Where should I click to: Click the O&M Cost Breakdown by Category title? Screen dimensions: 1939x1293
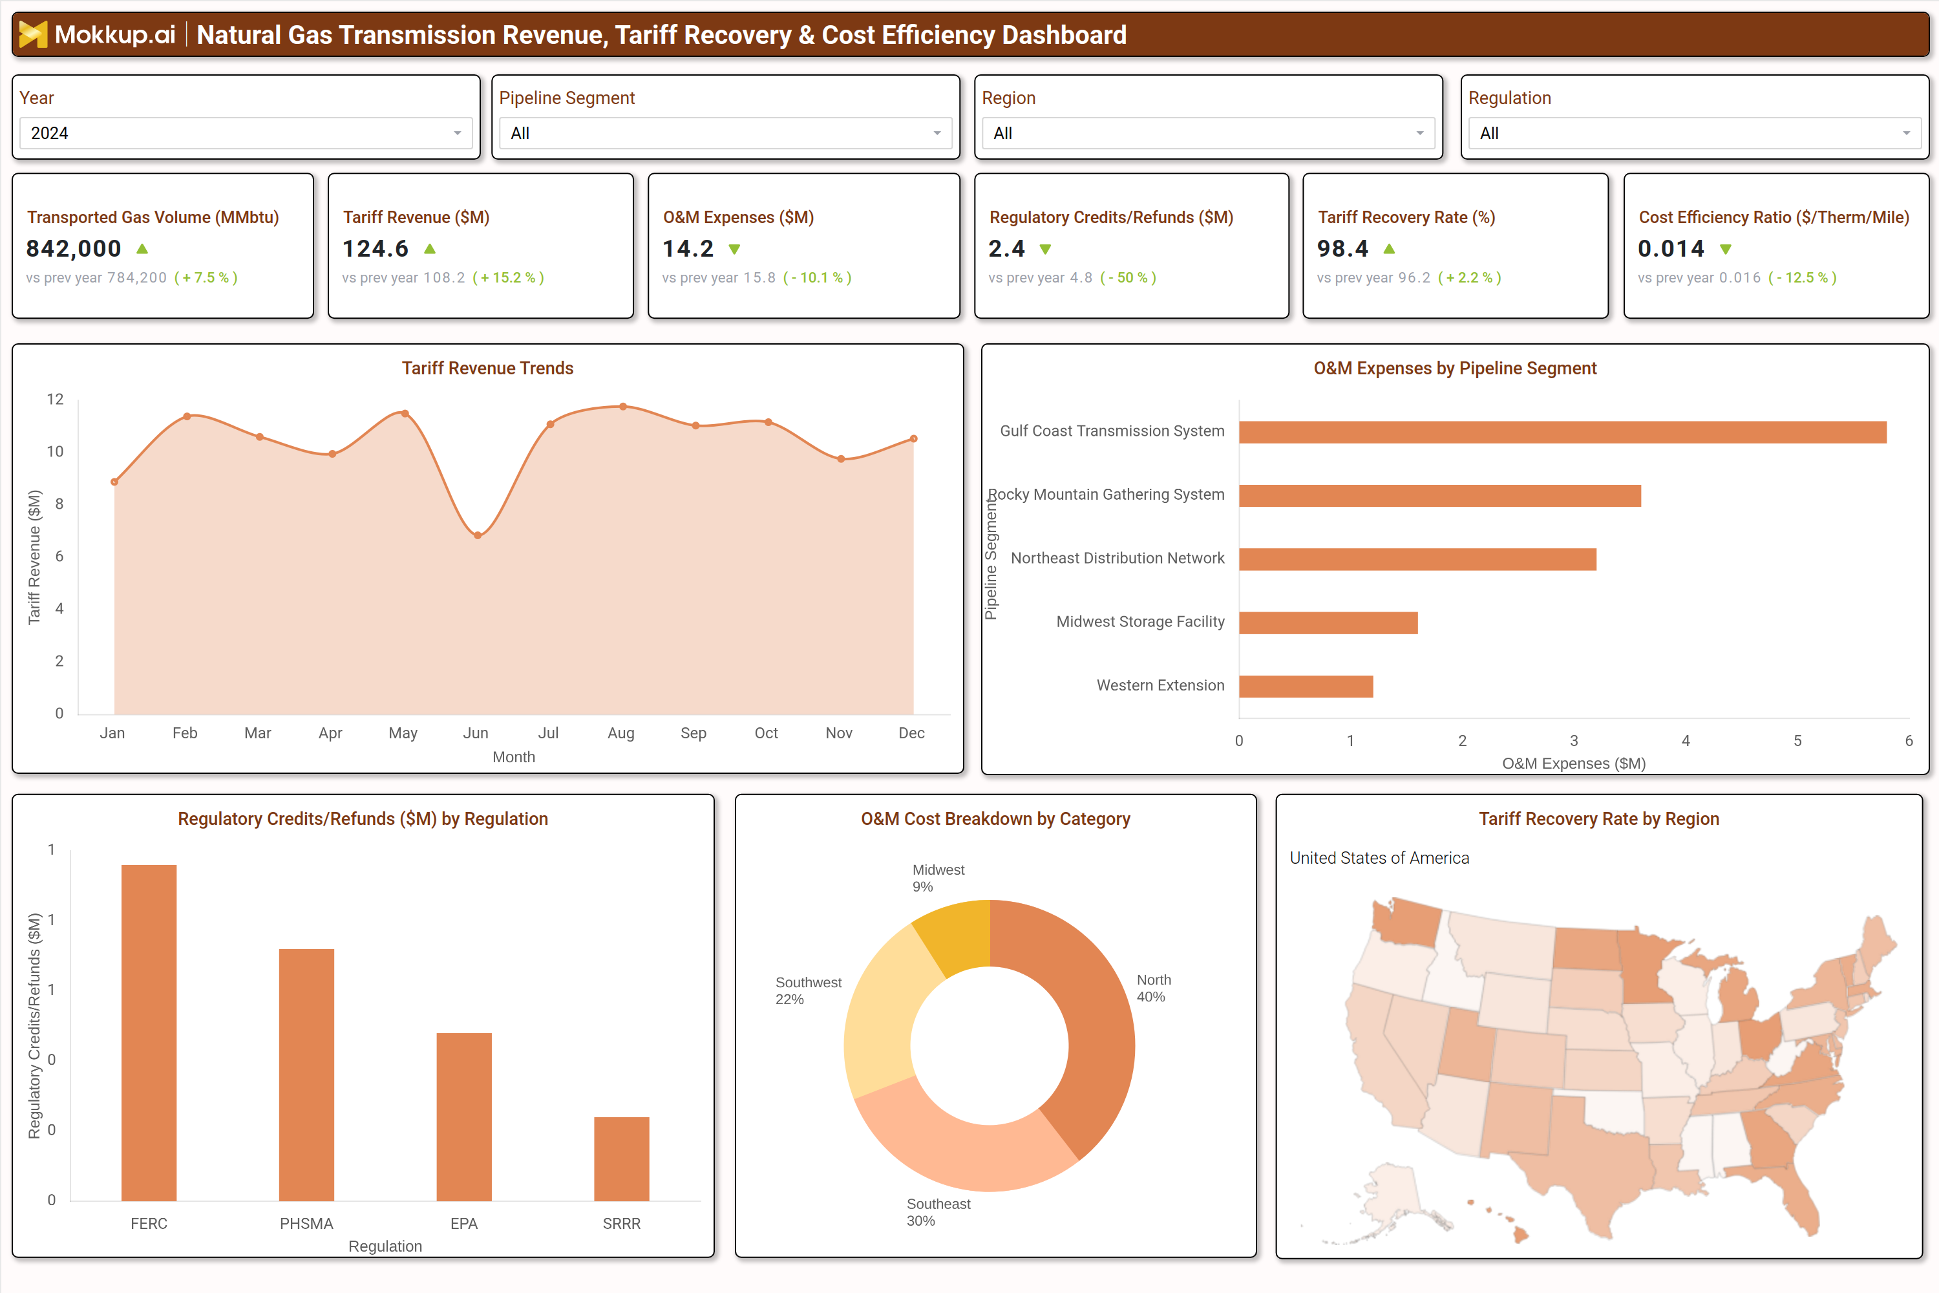995,819
